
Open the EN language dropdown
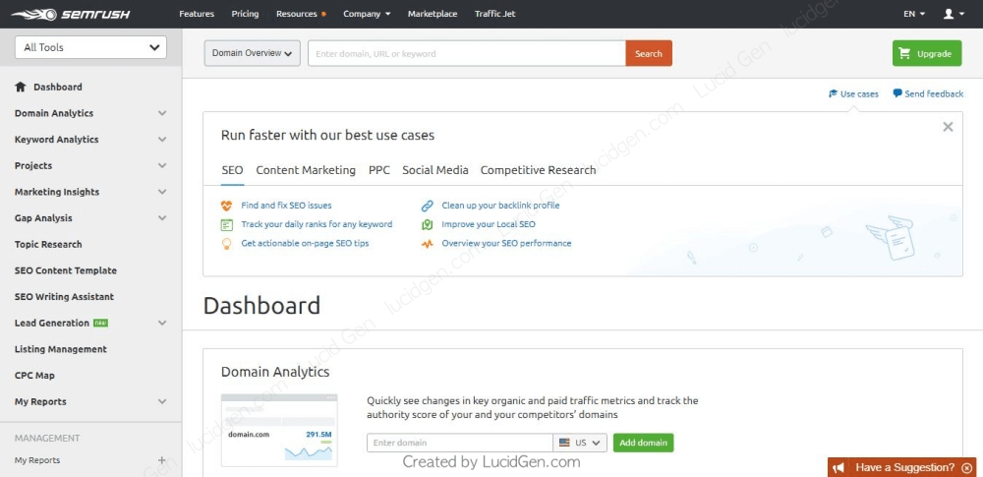pos(914,14)
